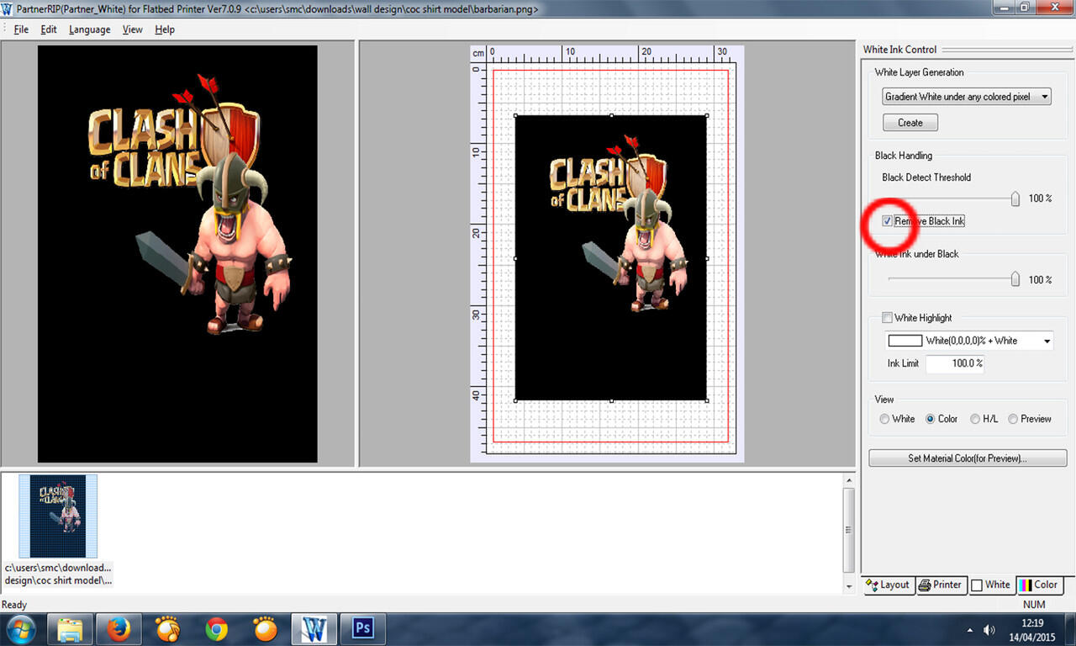The width and height of the screenshot is (1076, 646).
Task: Open the File menu
Action: tap(21, 29)
